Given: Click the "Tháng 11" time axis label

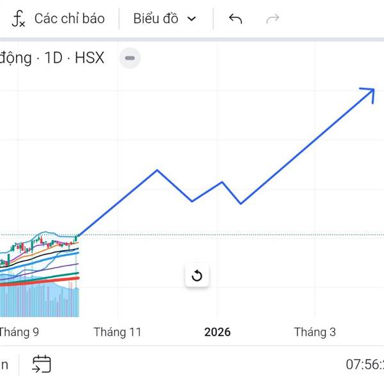Looking at the screenshot, I should point(117,332).
